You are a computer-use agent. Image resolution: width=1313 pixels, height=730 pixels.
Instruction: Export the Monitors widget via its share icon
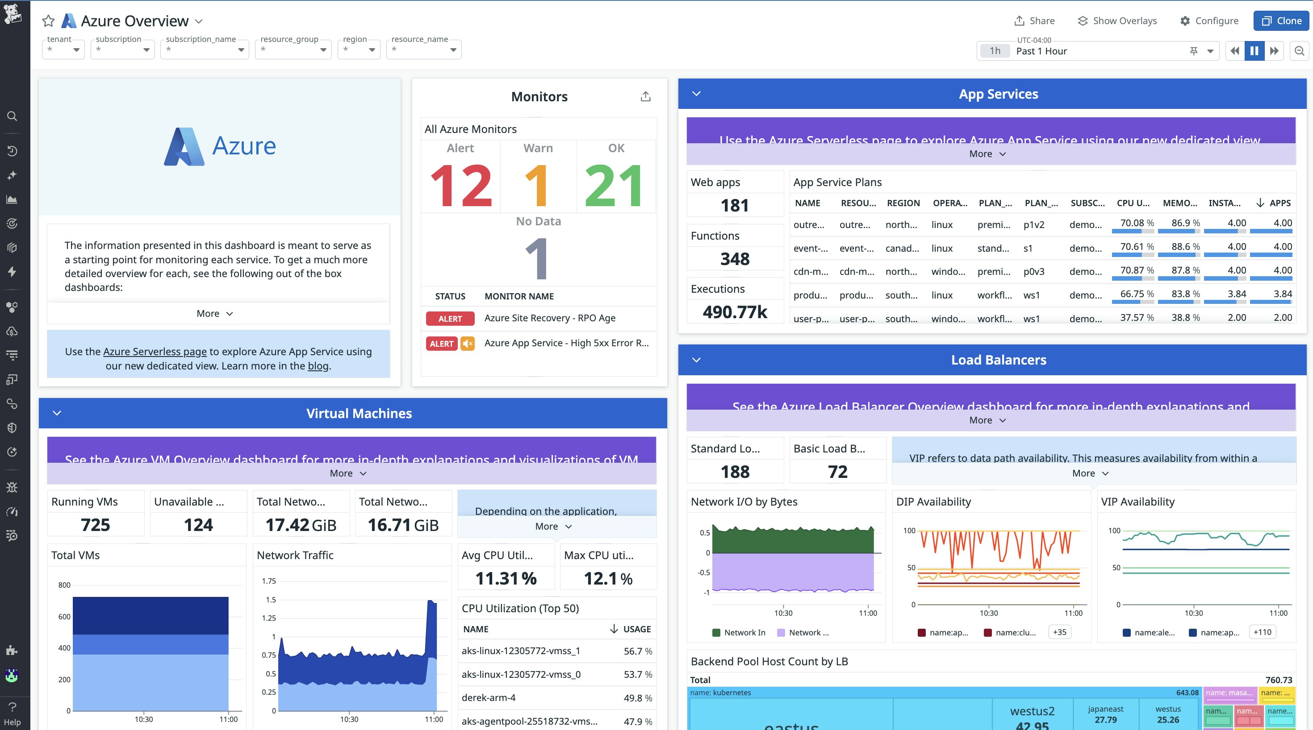point(645,96)
